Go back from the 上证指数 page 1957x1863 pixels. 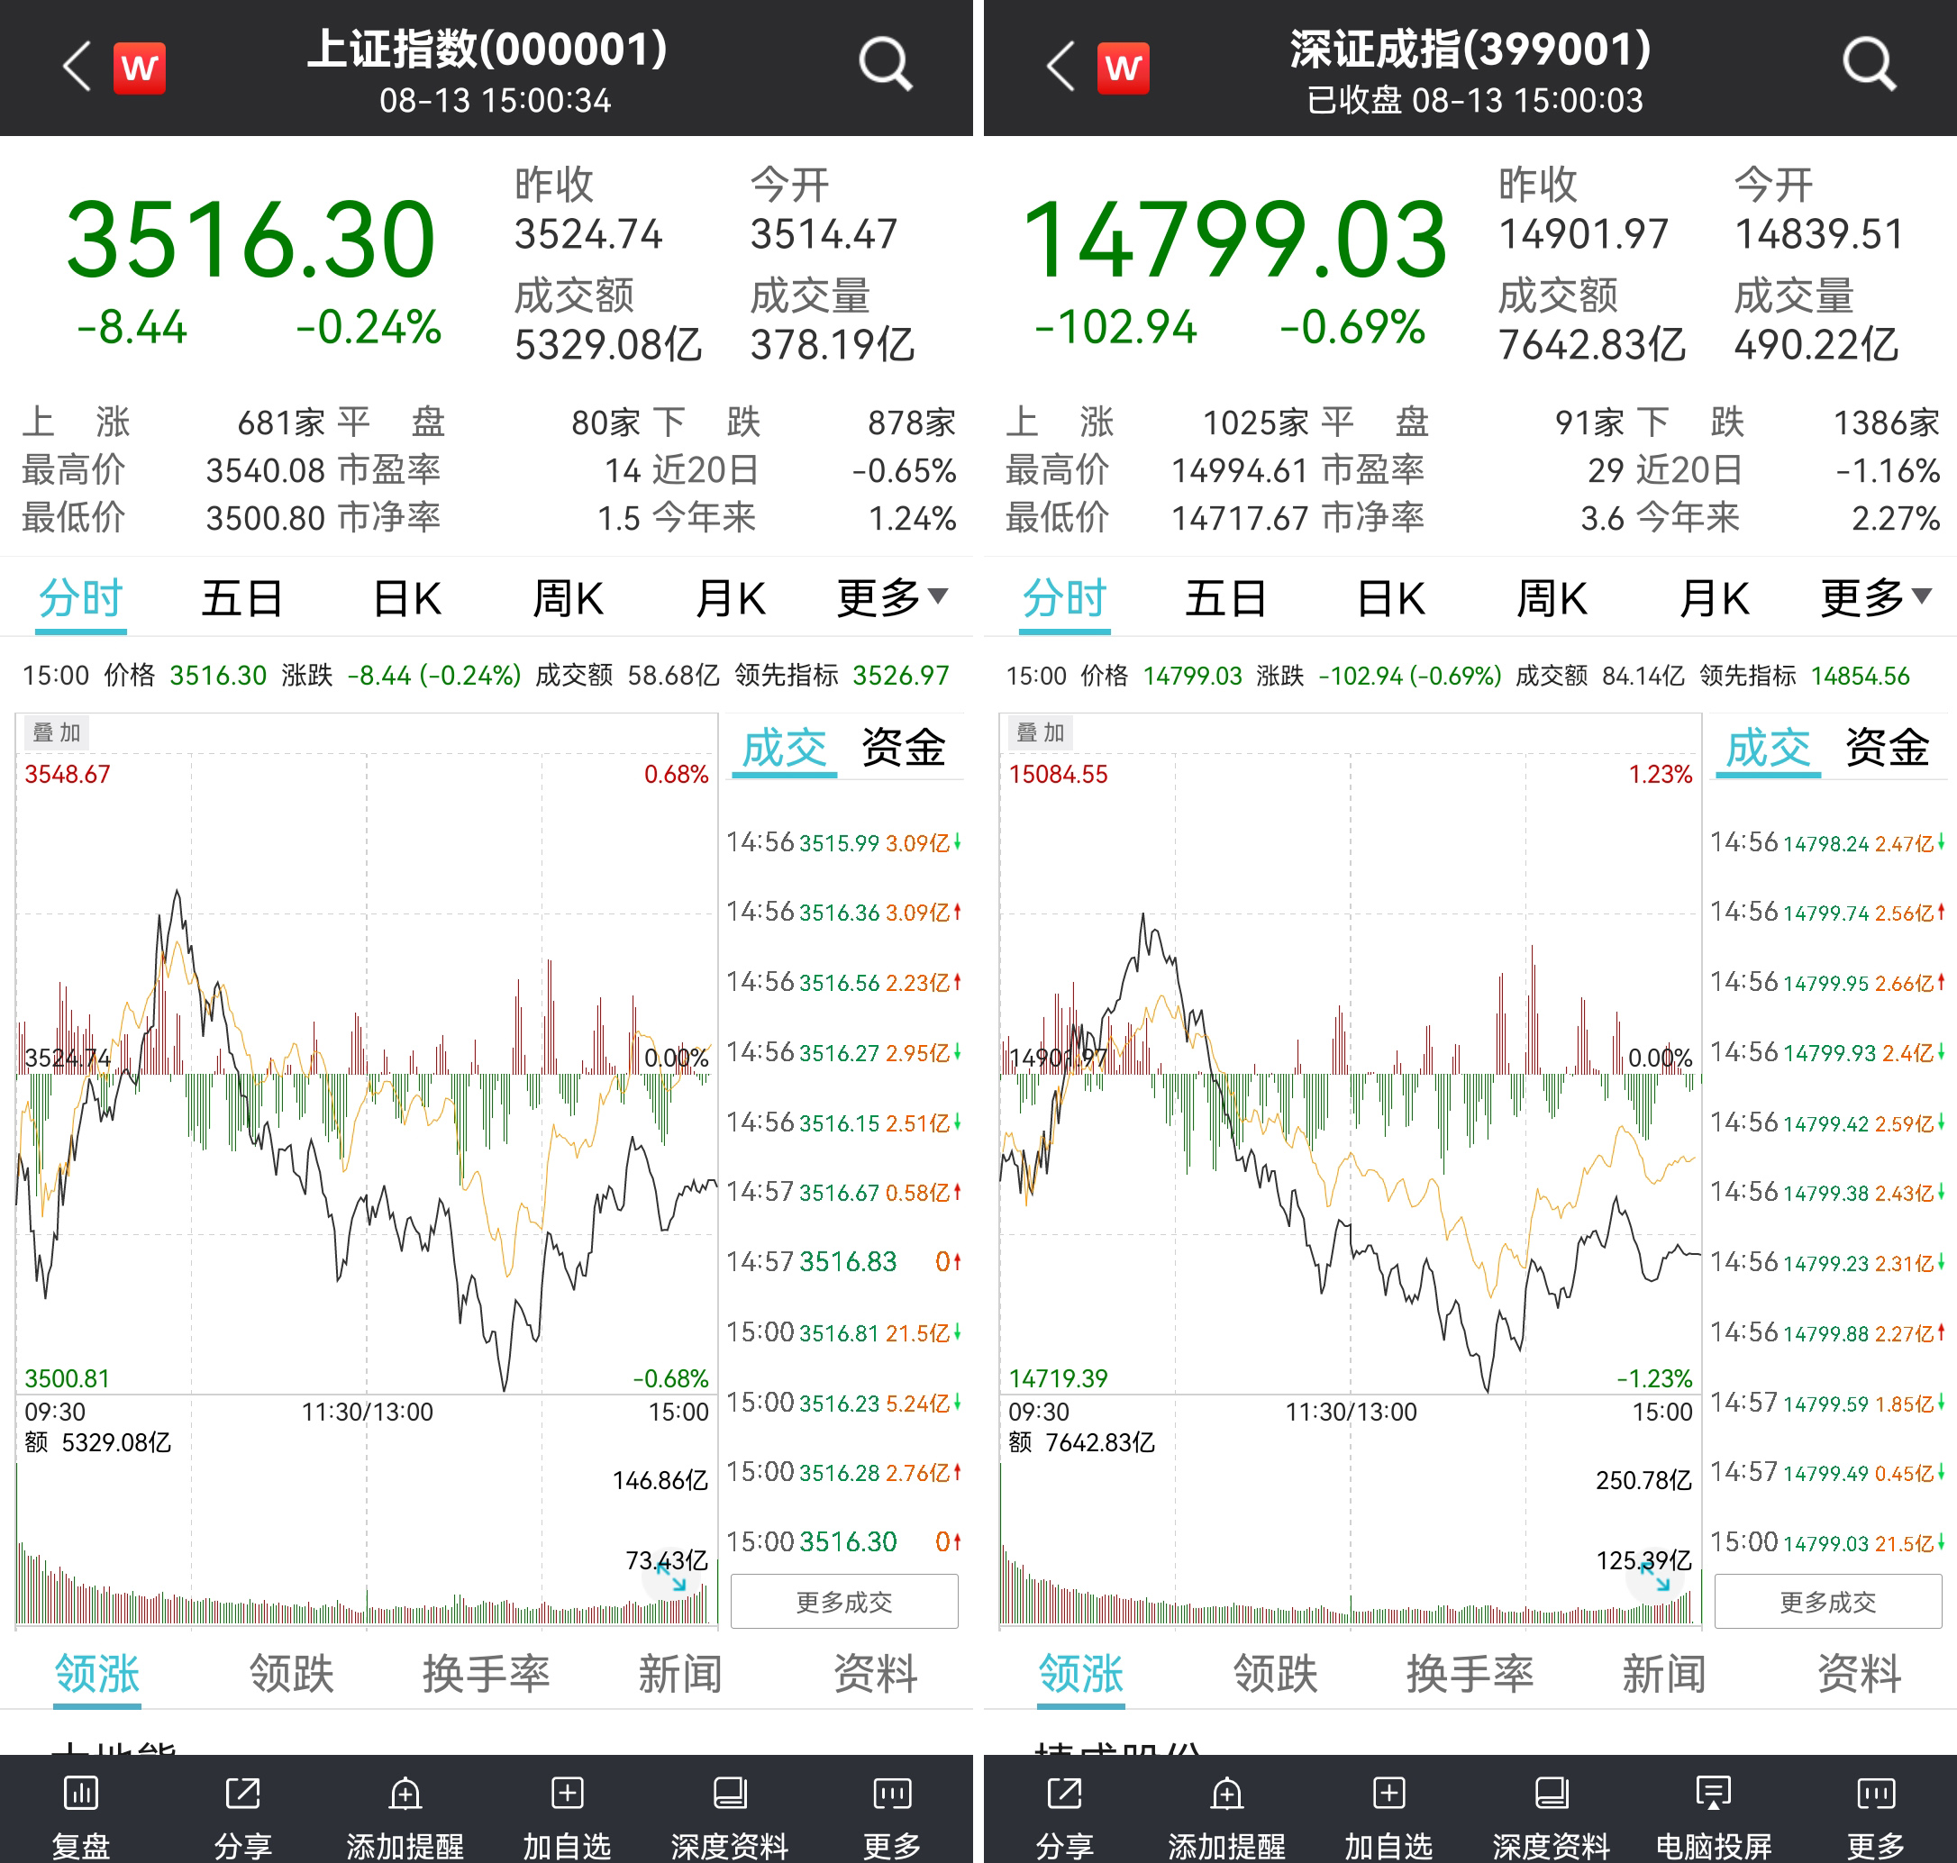[77, 66]
